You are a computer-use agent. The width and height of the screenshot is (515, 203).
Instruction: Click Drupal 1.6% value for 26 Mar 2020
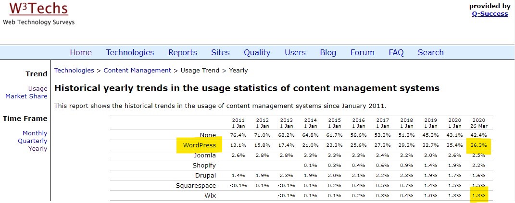pyautogui.click(x=478, y=176)
